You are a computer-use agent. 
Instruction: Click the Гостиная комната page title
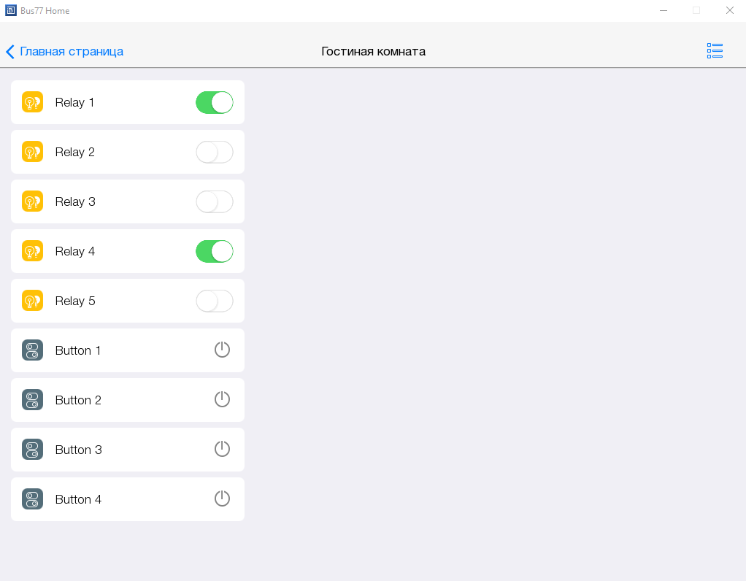pyautogui.click(x=373, y=51)
